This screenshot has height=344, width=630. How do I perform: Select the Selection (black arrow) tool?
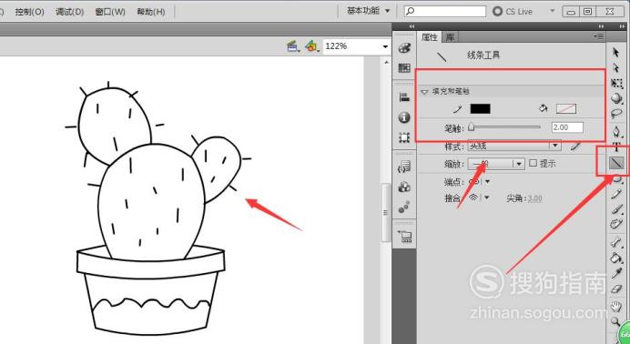[616, 52]
